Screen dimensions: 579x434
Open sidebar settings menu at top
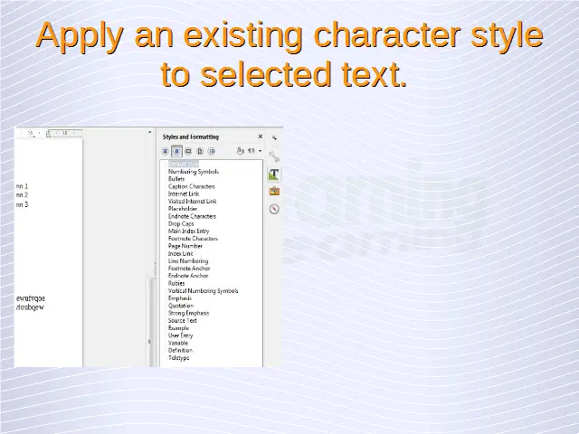coord(274,137)
